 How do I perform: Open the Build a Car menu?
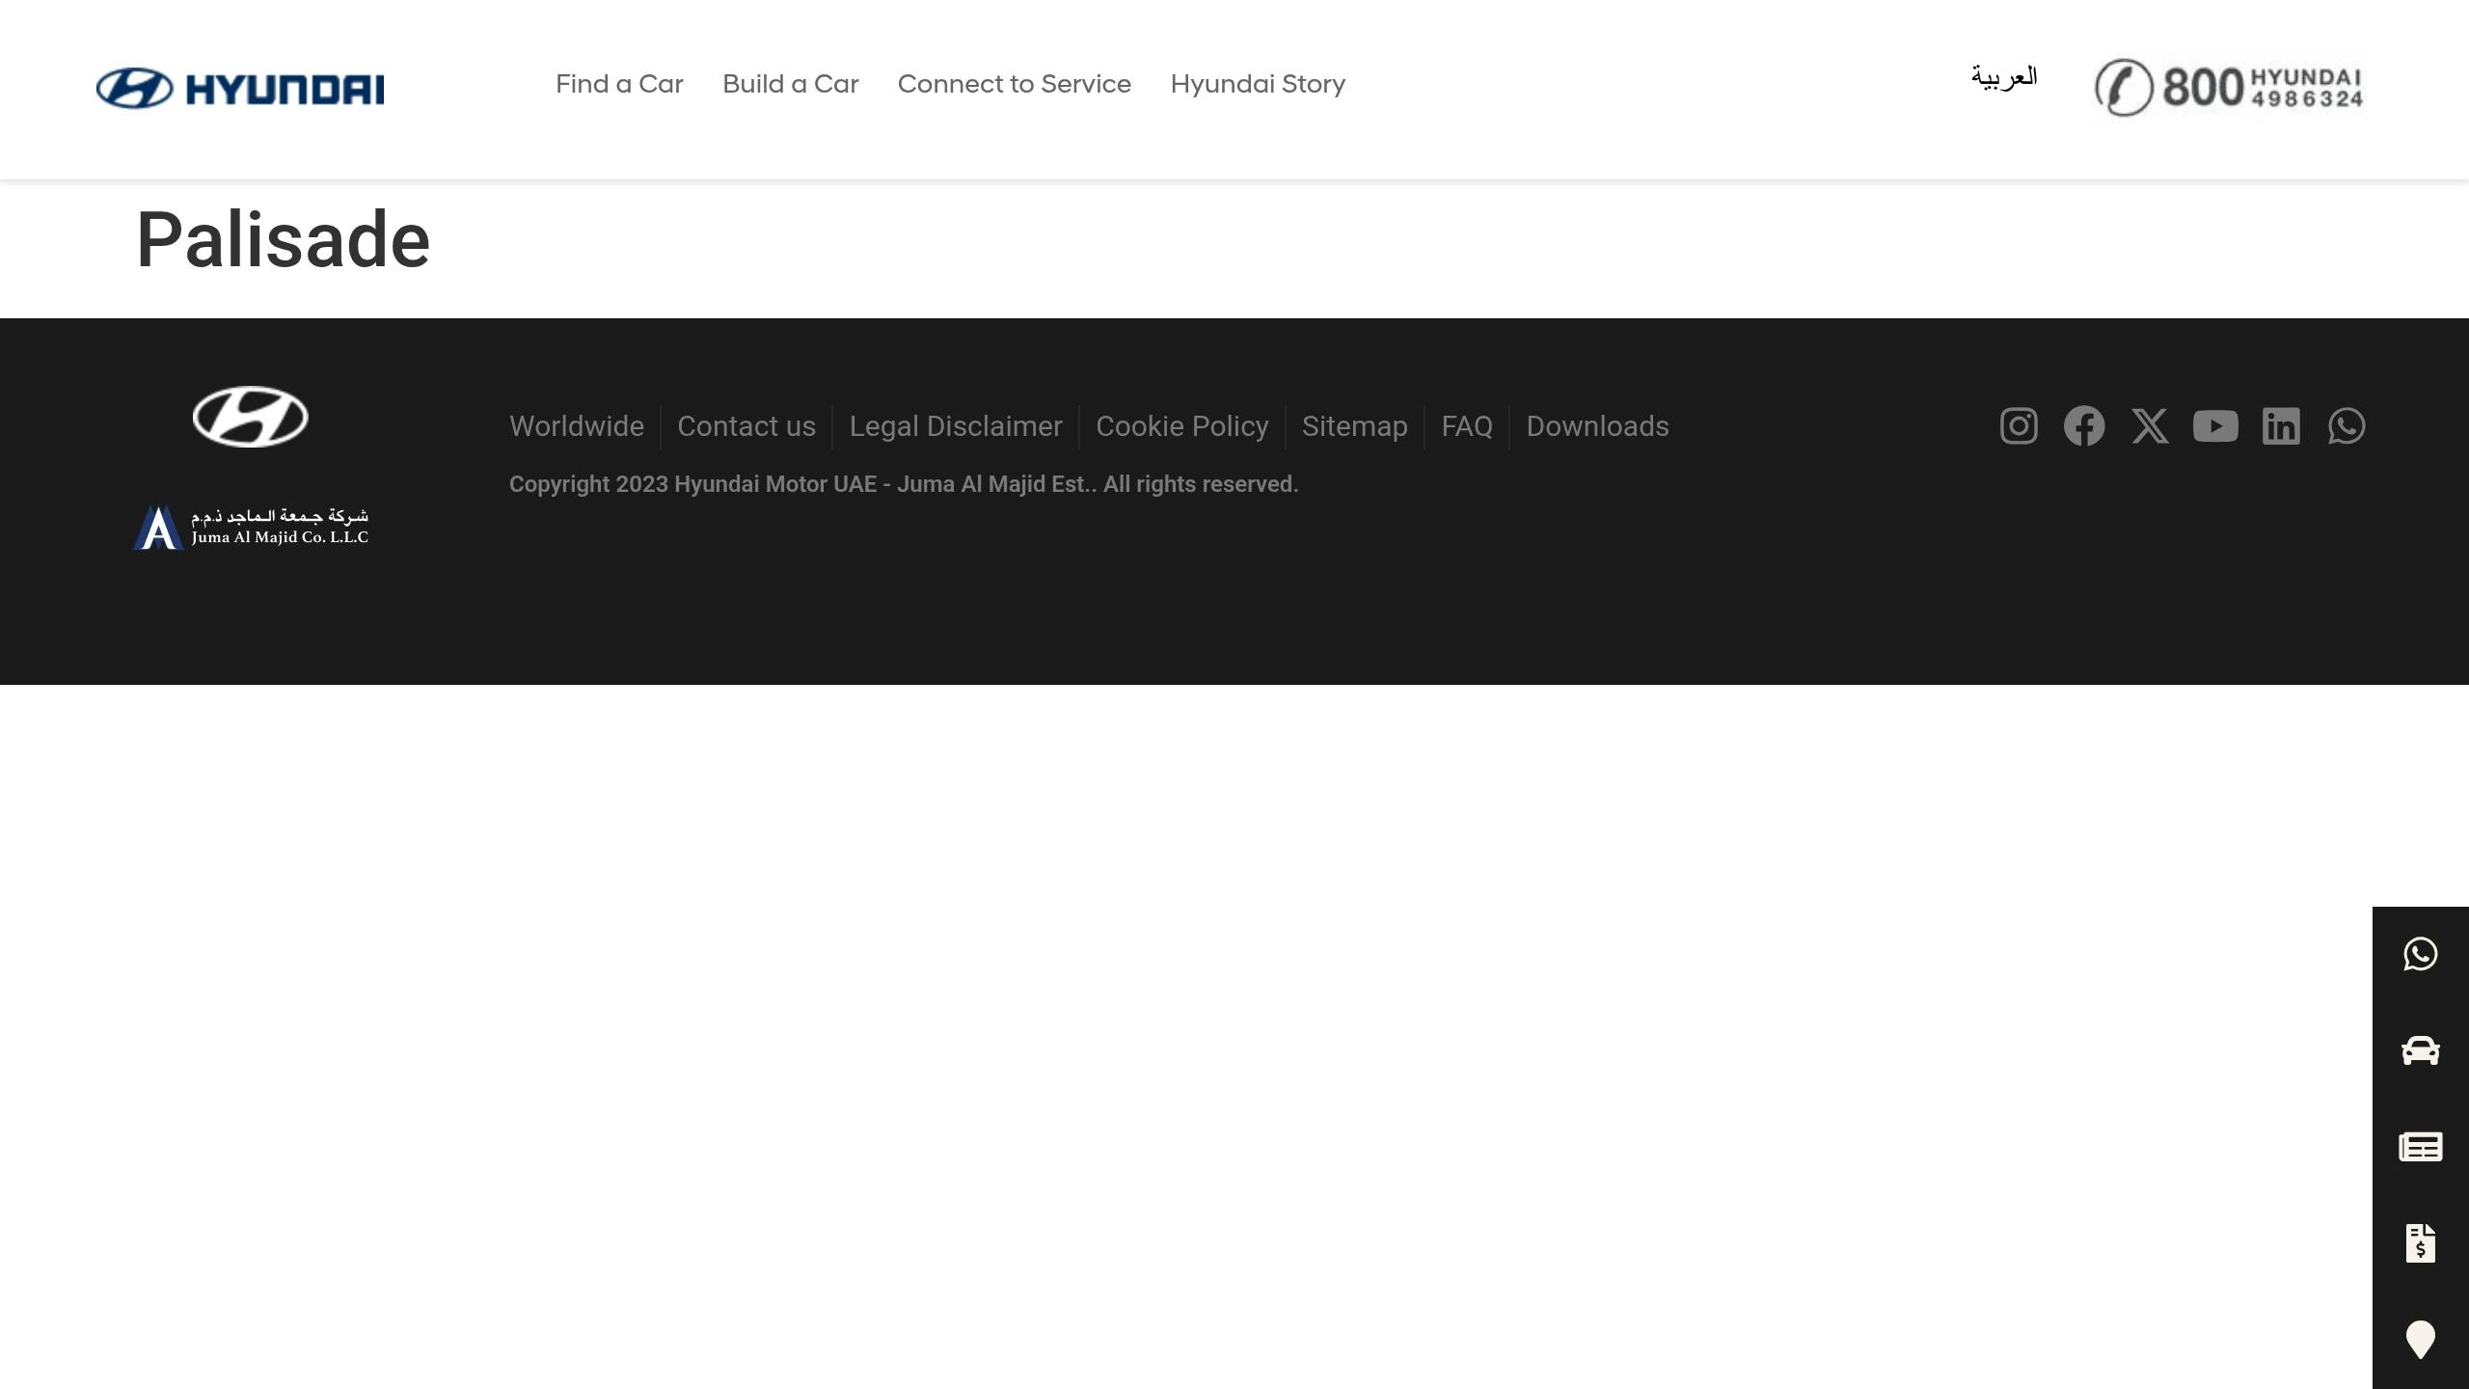(790, 85)
